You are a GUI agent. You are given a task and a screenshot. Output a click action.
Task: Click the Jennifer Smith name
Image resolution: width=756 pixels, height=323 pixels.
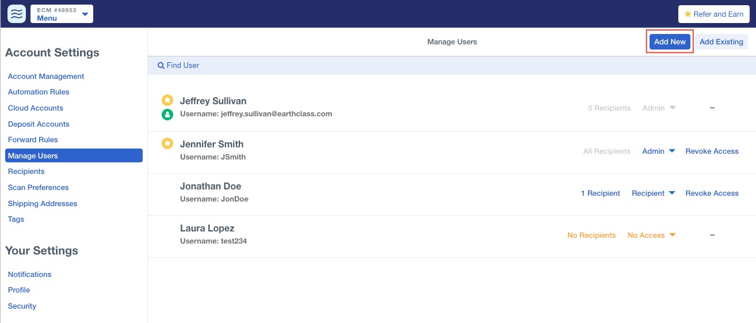pos(212,144)
